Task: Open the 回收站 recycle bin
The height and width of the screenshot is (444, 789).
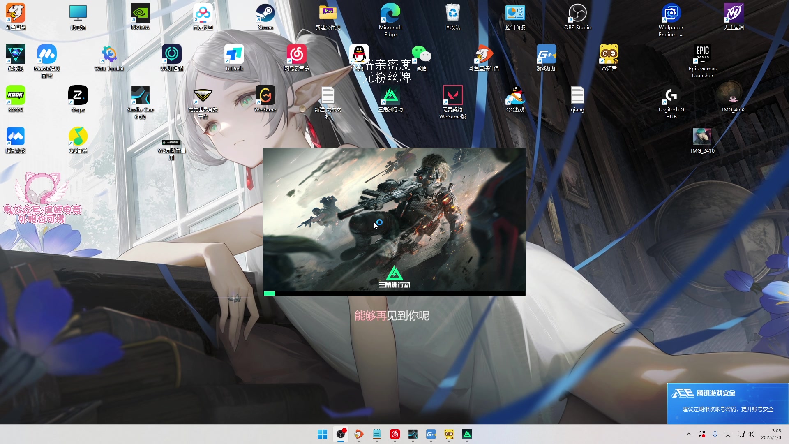Action: click(453, 16)
